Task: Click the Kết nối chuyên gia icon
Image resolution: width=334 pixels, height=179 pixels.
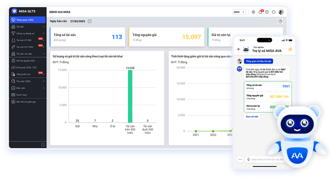Action: click(13, 102)
